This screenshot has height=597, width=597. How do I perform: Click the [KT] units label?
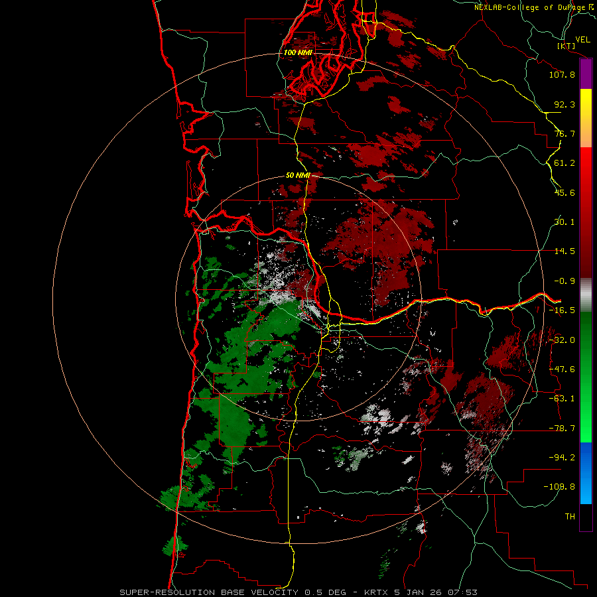(566, 46)
